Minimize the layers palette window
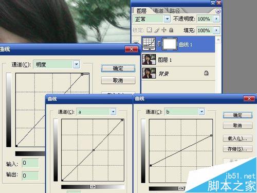The width and height of the screenshot is (257, 193). 213,3
